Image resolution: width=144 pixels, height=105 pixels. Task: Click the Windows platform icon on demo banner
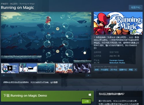pyautogui.click(x=90, y=95)
